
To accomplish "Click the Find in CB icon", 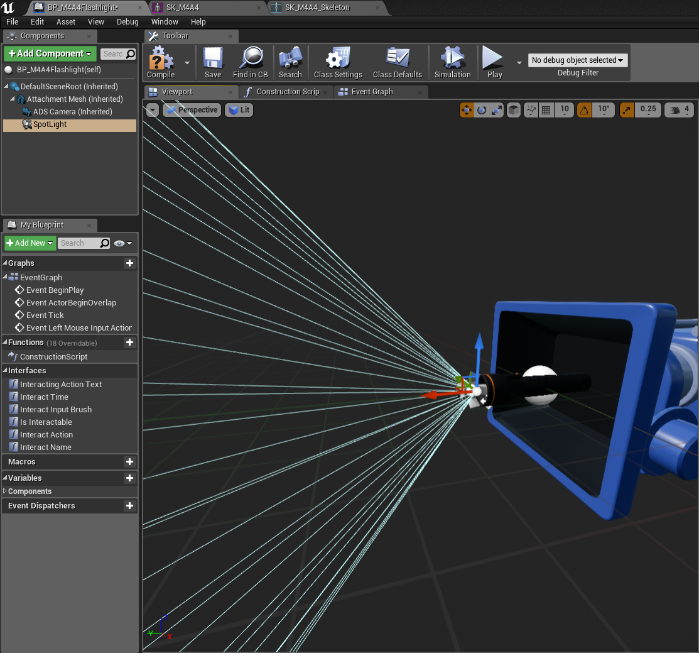I will click(250, 62).
